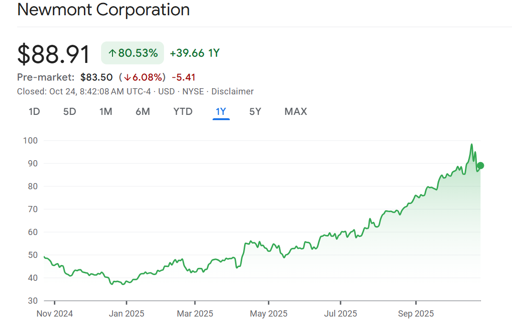
Task: Switch to the 1D time range
Action: tap(34, 112)
